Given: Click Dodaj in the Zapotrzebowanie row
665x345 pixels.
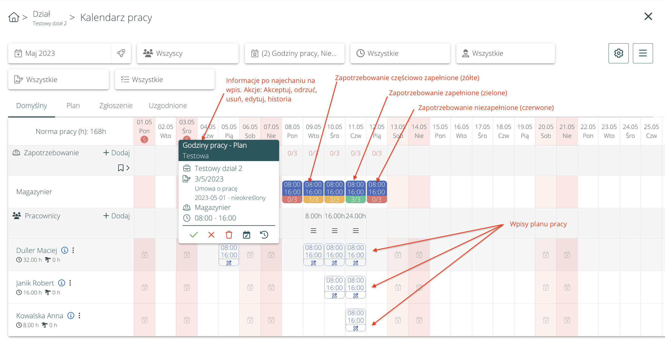Looking at the screenshot, I should (117, 153).
